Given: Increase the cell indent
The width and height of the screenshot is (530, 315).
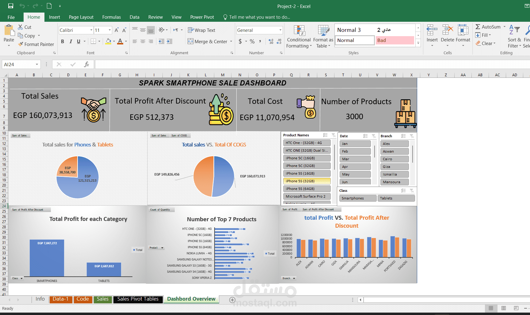Looking at the screenshot, I should click(x=170, y=41).
